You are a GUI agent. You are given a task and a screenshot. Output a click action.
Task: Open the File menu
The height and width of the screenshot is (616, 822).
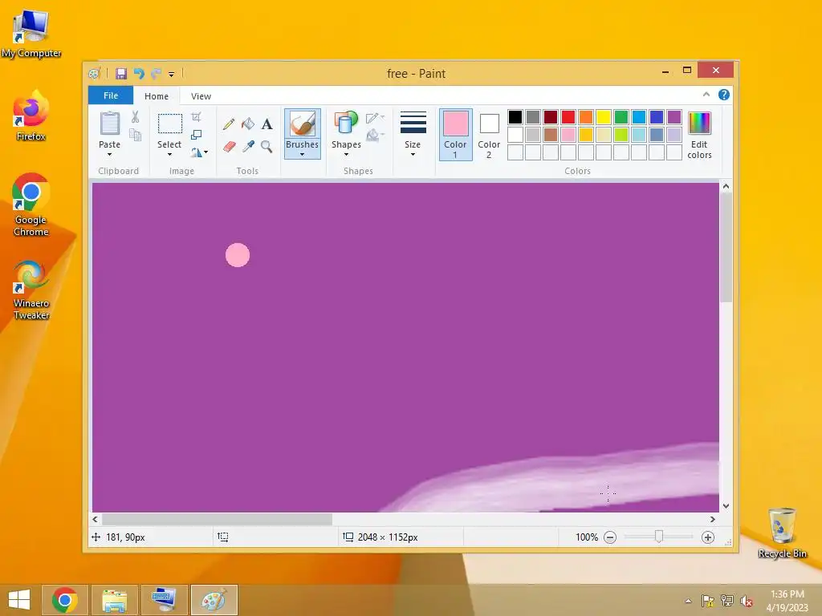111,95
